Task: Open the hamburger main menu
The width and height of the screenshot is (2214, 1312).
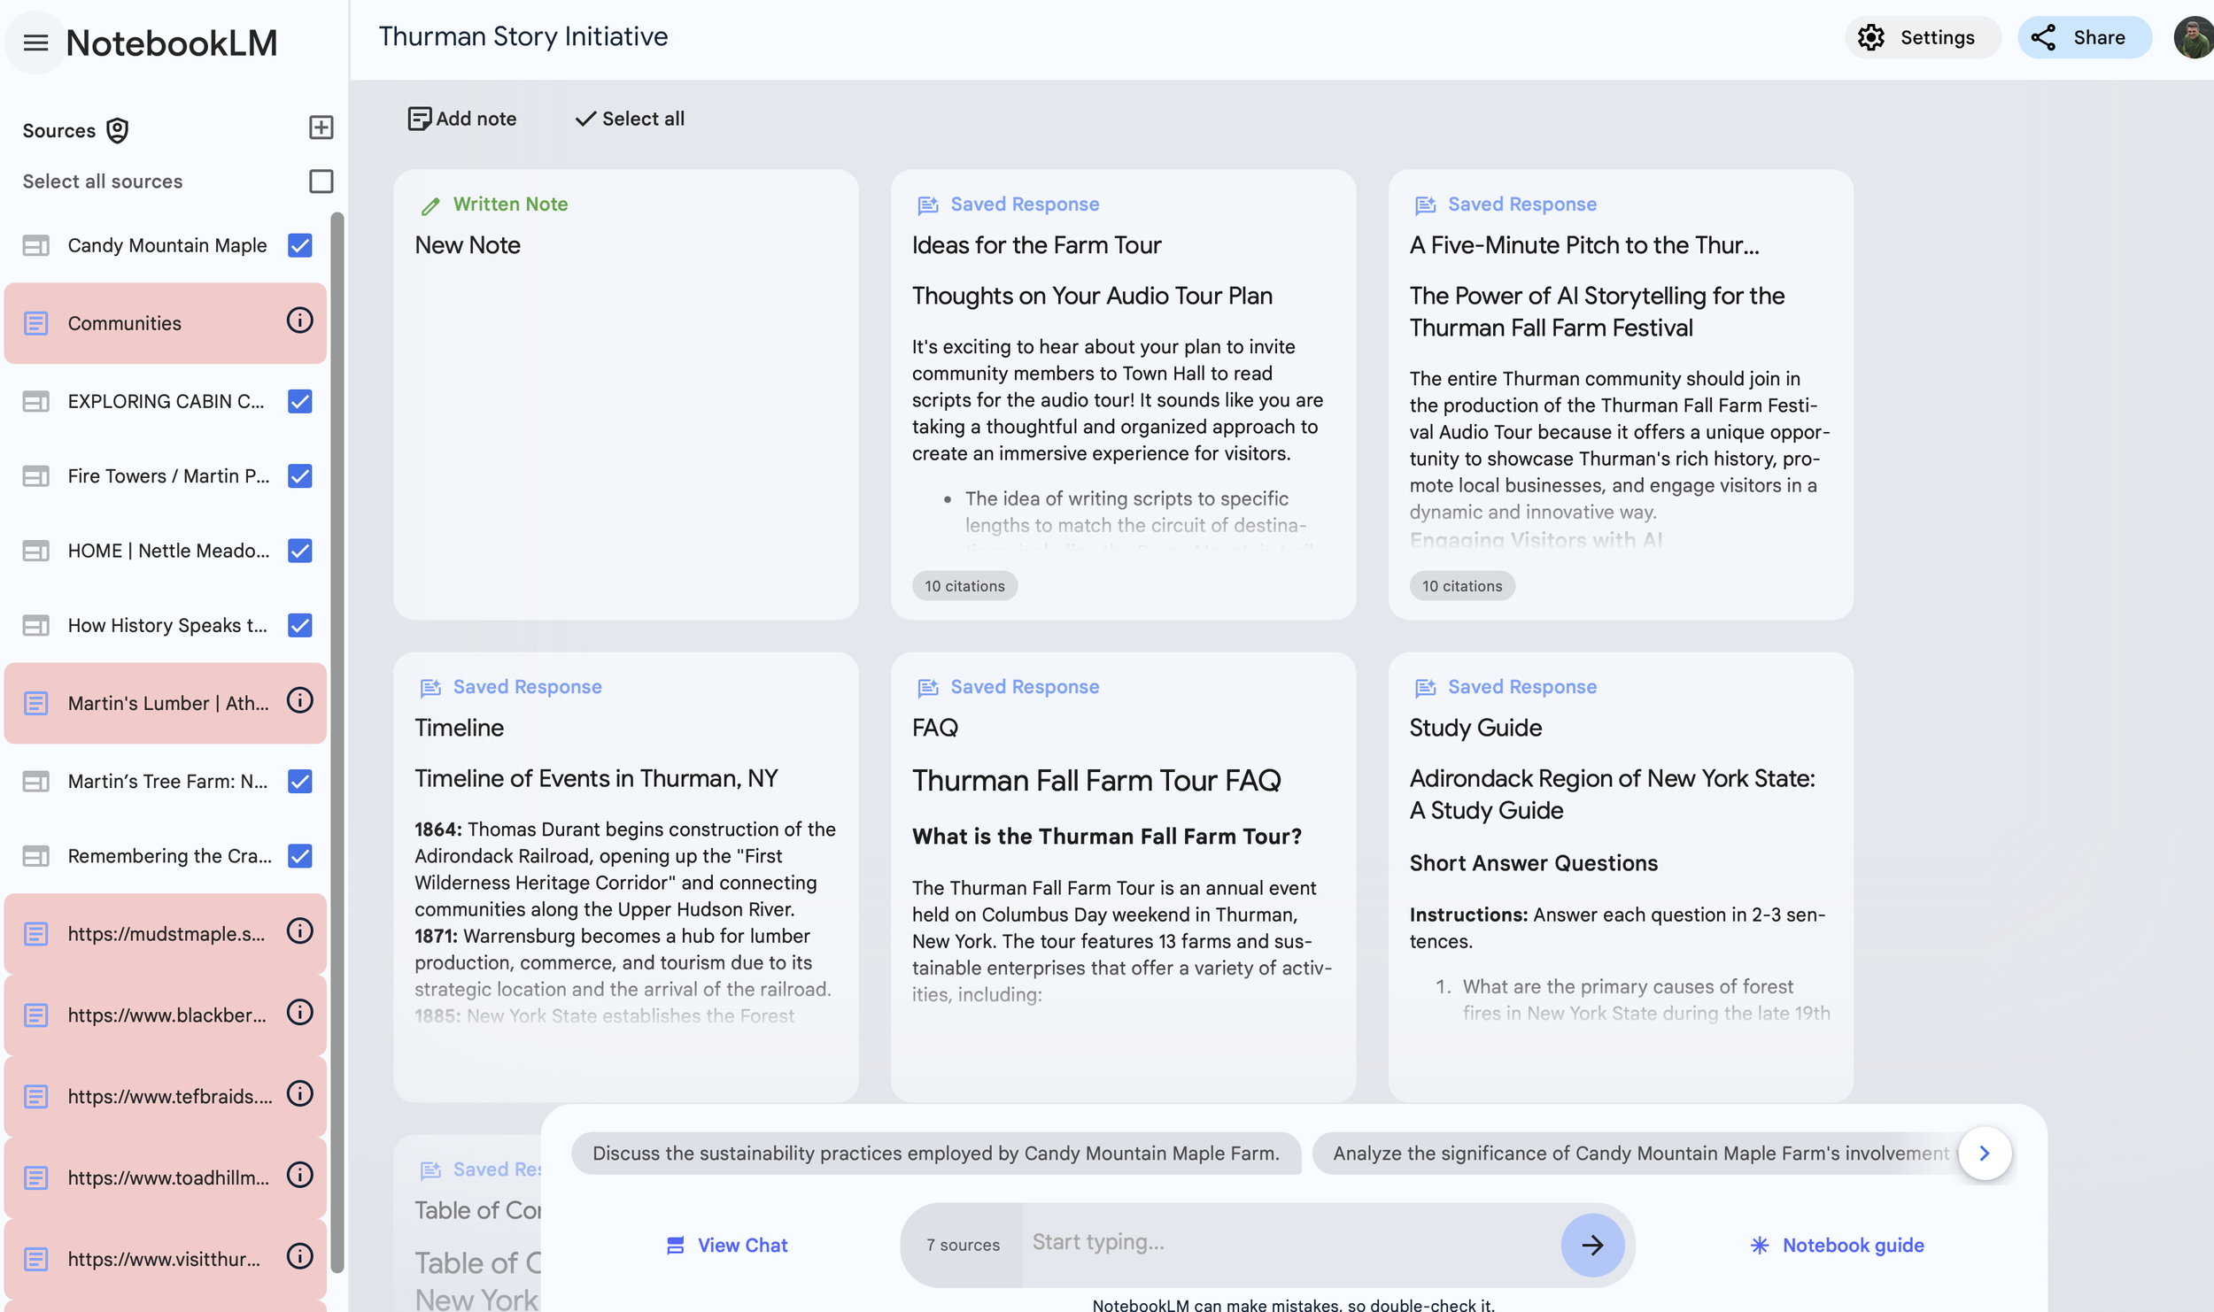Action: 35,42
